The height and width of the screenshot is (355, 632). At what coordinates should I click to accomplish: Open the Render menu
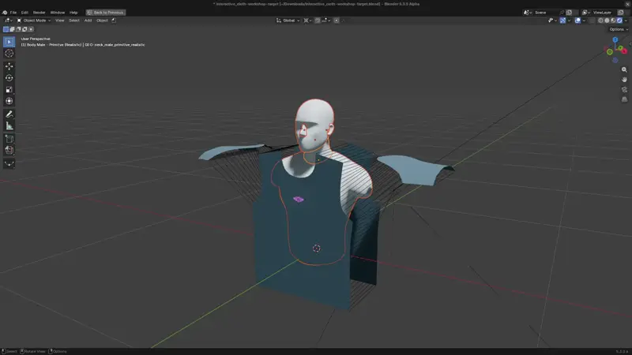pos(39,13)
